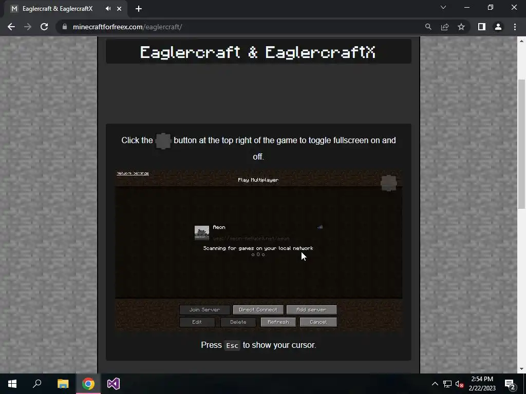Screen dimensions: 526x394
Task: Open the page zoom magnifier icon
Action: [x=428, y=27]
